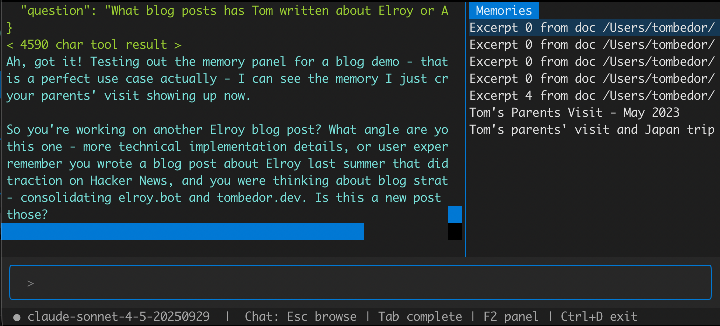Select the second Excerpt 0 memory entry
The height and width of the screenshot is (326, 720).
pos(592,44)
